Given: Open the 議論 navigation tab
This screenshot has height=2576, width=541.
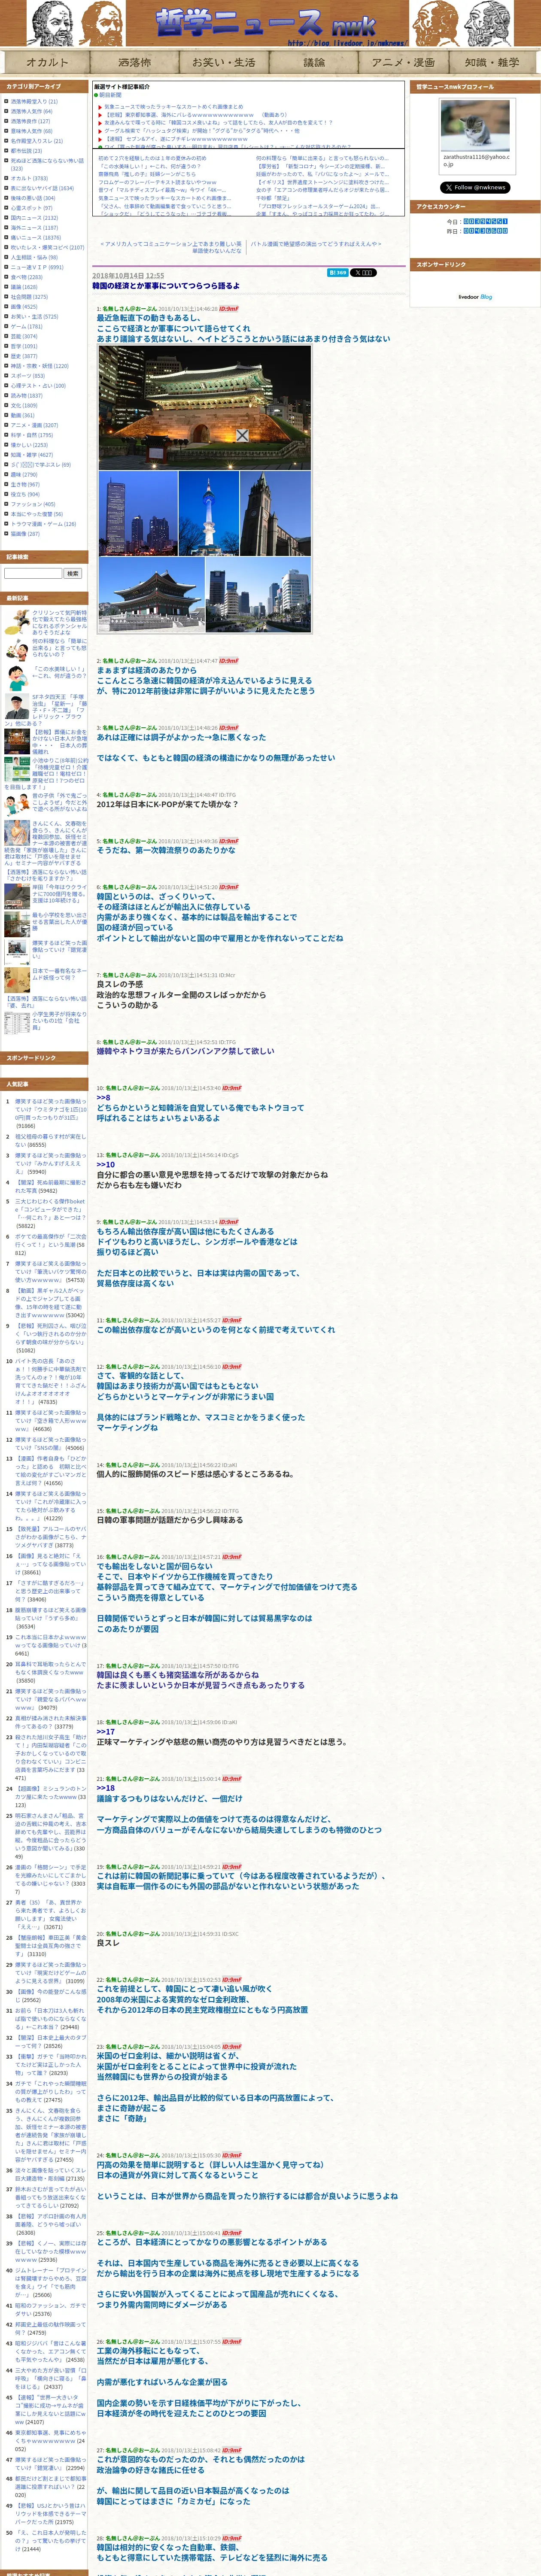Looking at the screenshot, I should click(x=314, y=62).
